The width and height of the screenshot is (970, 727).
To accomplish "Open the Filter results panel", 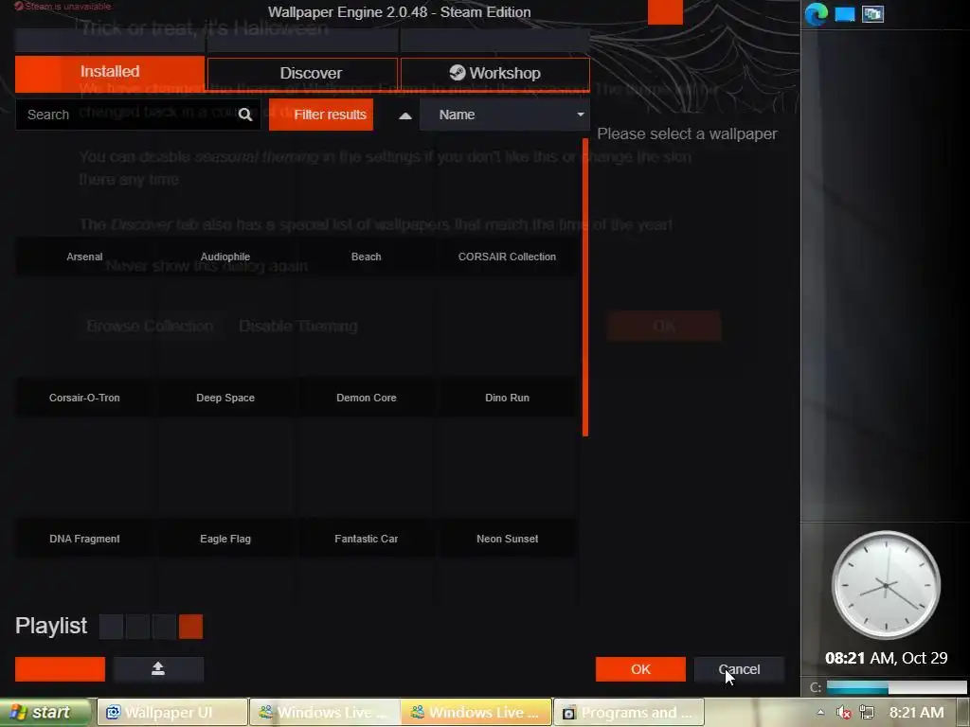I will pyautogui.click(x=321, y=115).
